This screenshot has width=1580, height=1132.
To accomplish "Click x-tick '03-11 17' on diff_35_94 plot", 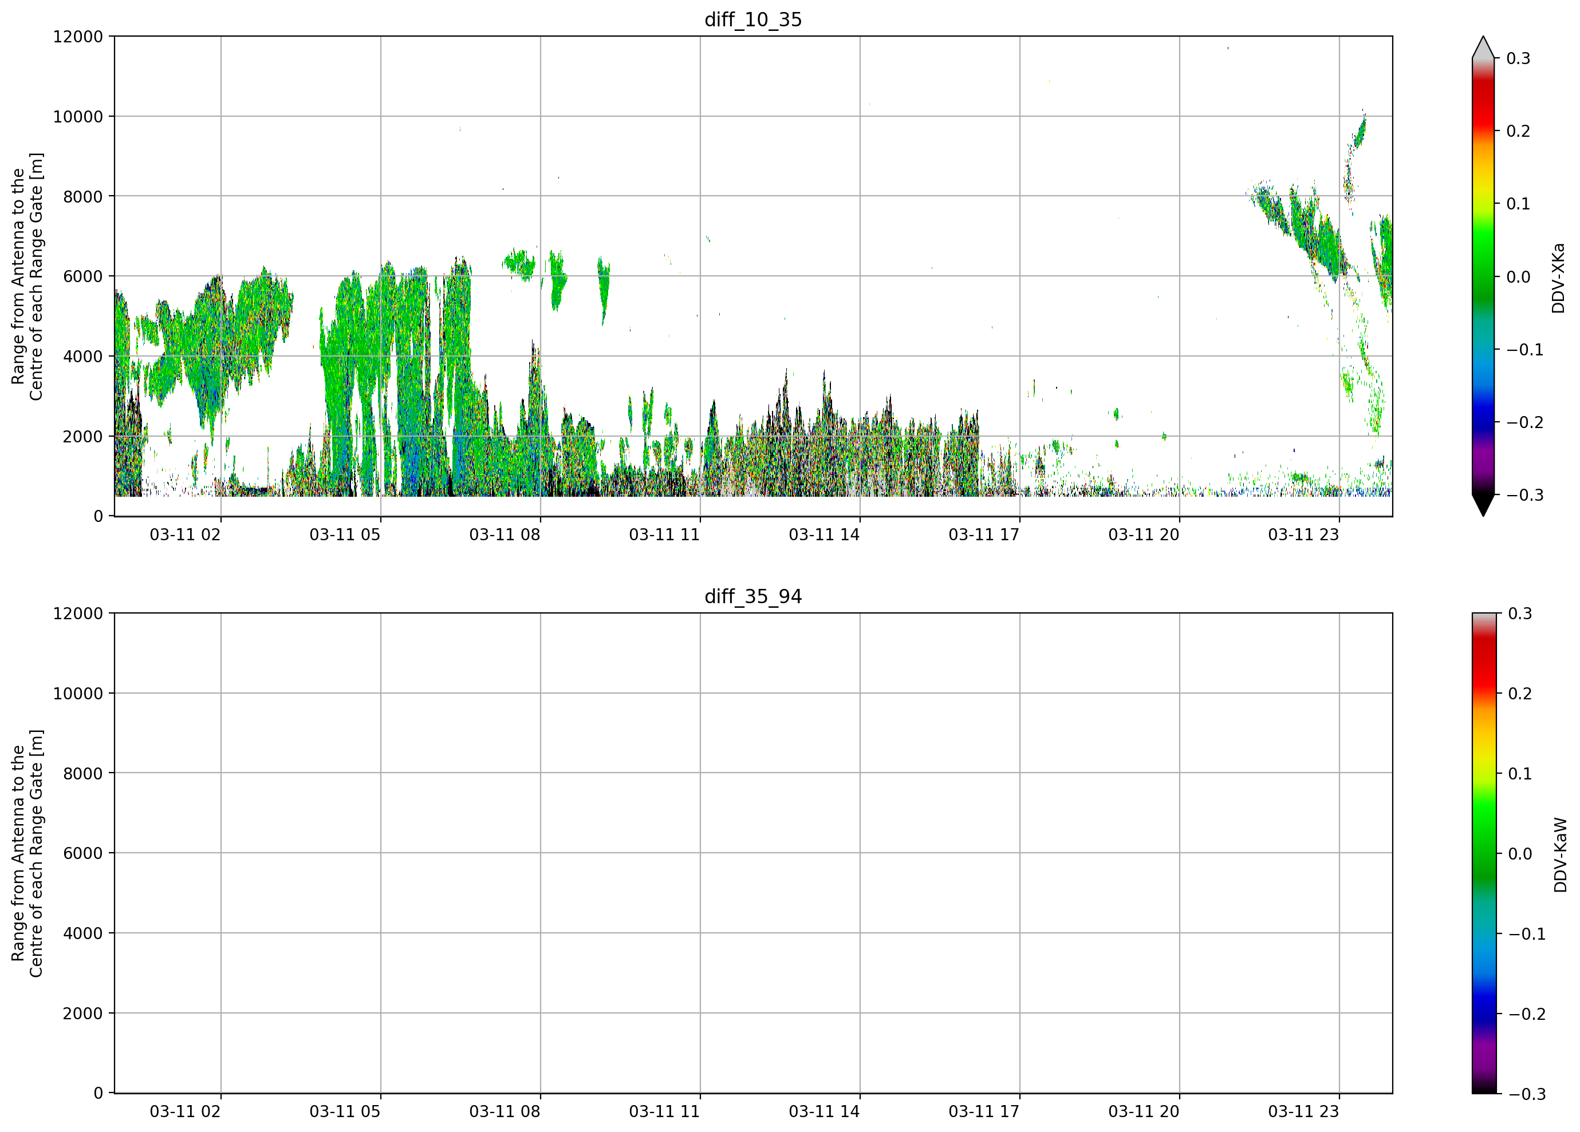I will [x=984, y=1112].
